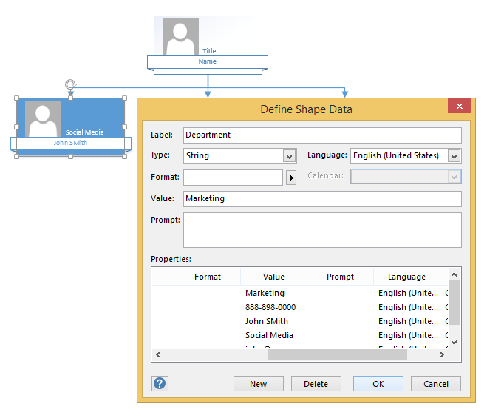The image size is (487, 418).
Task: Click the New button
Action: tap(259, 384)
